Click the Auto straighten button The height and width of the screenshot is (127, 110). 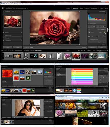(x=103, y=35)
